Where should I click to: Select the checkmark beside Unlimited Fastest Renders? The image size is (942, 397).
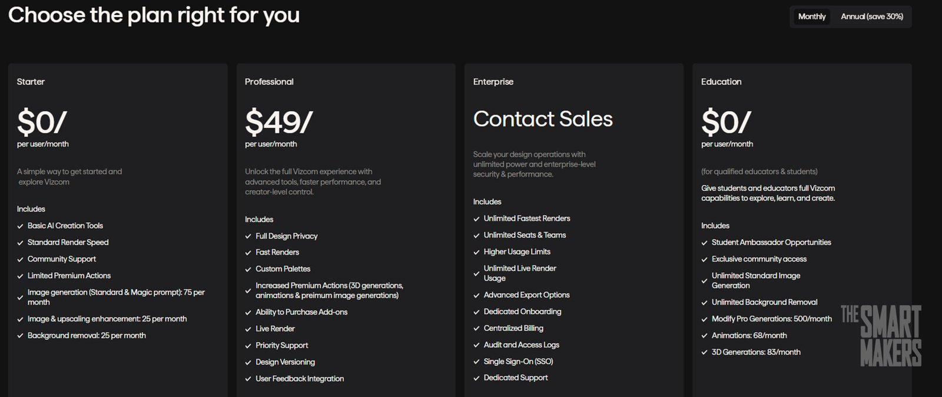(x=476, y=218)
